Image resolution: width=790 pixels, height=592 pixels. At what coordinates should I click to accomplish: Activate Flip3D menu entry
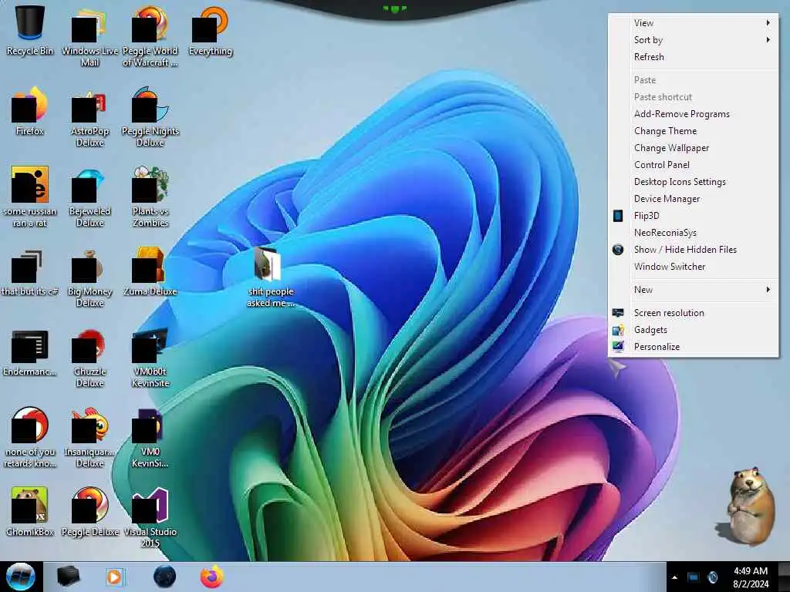(x=694, y=216)
